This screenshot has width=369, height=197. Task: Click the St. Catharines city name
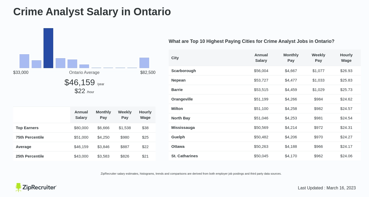click(184, 156)
